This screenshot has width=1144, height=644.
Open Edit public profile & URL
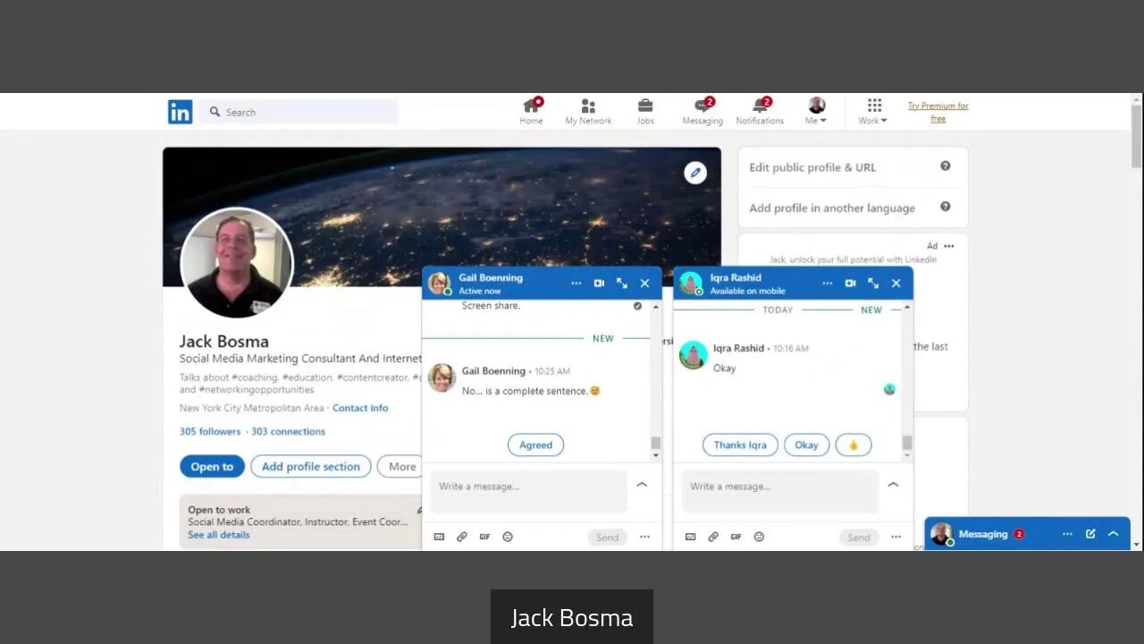click(x=812, y=167)
